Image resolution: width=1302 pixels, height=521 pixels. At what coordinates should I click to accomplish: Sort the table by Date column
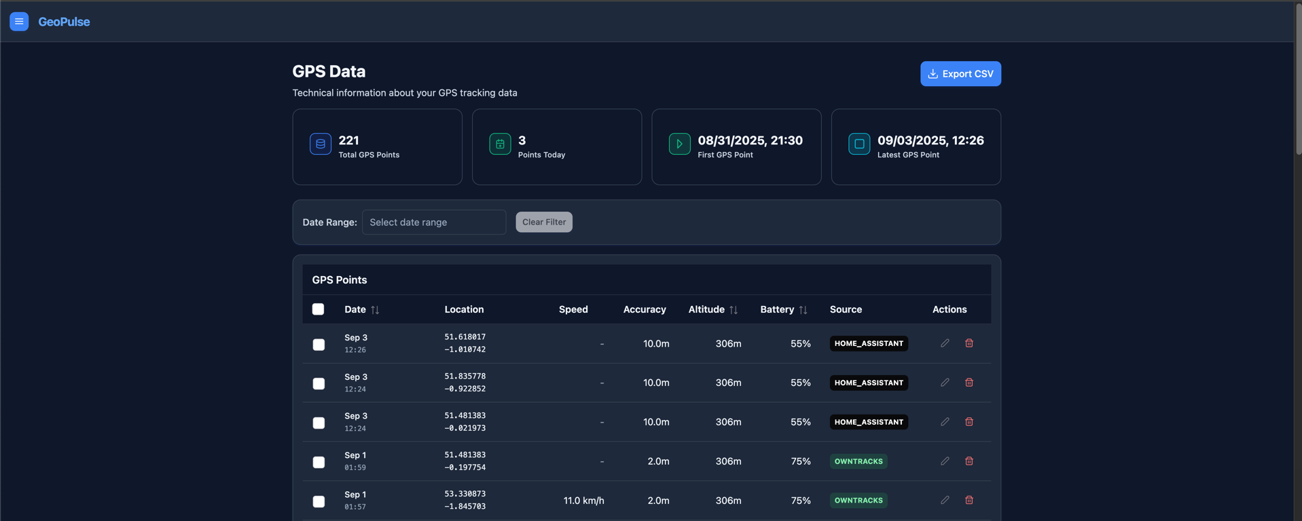coord(362,309)
